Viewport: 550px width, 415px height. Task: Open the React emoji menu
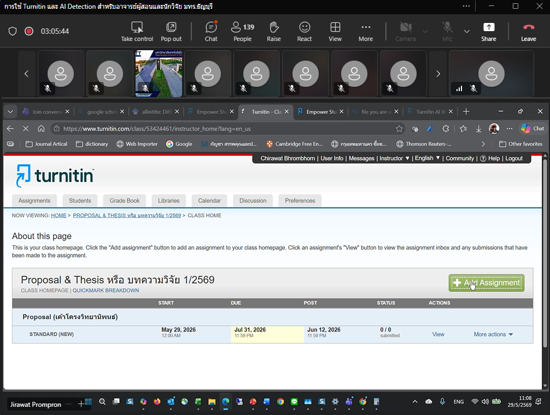[304, 31]
